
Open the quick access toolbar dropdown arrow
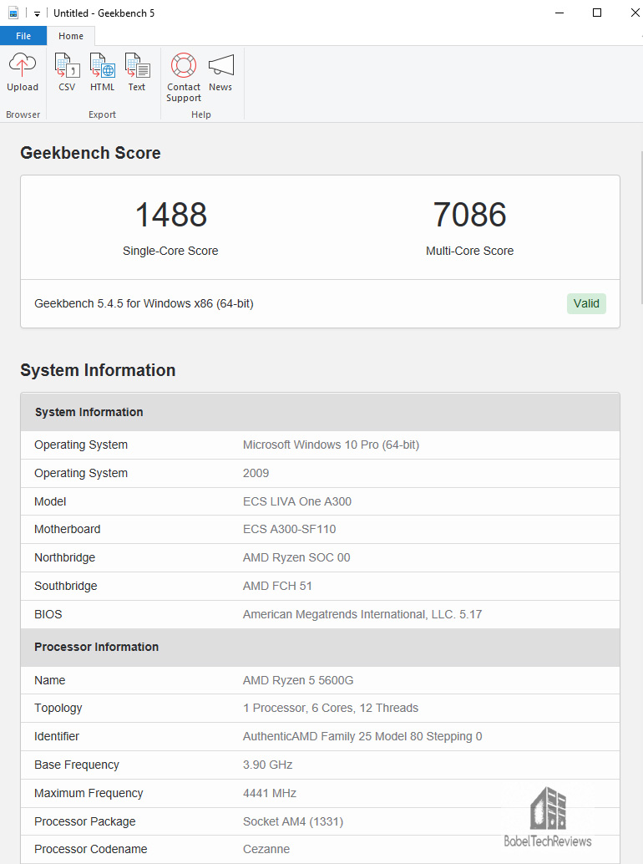[37, 13]
